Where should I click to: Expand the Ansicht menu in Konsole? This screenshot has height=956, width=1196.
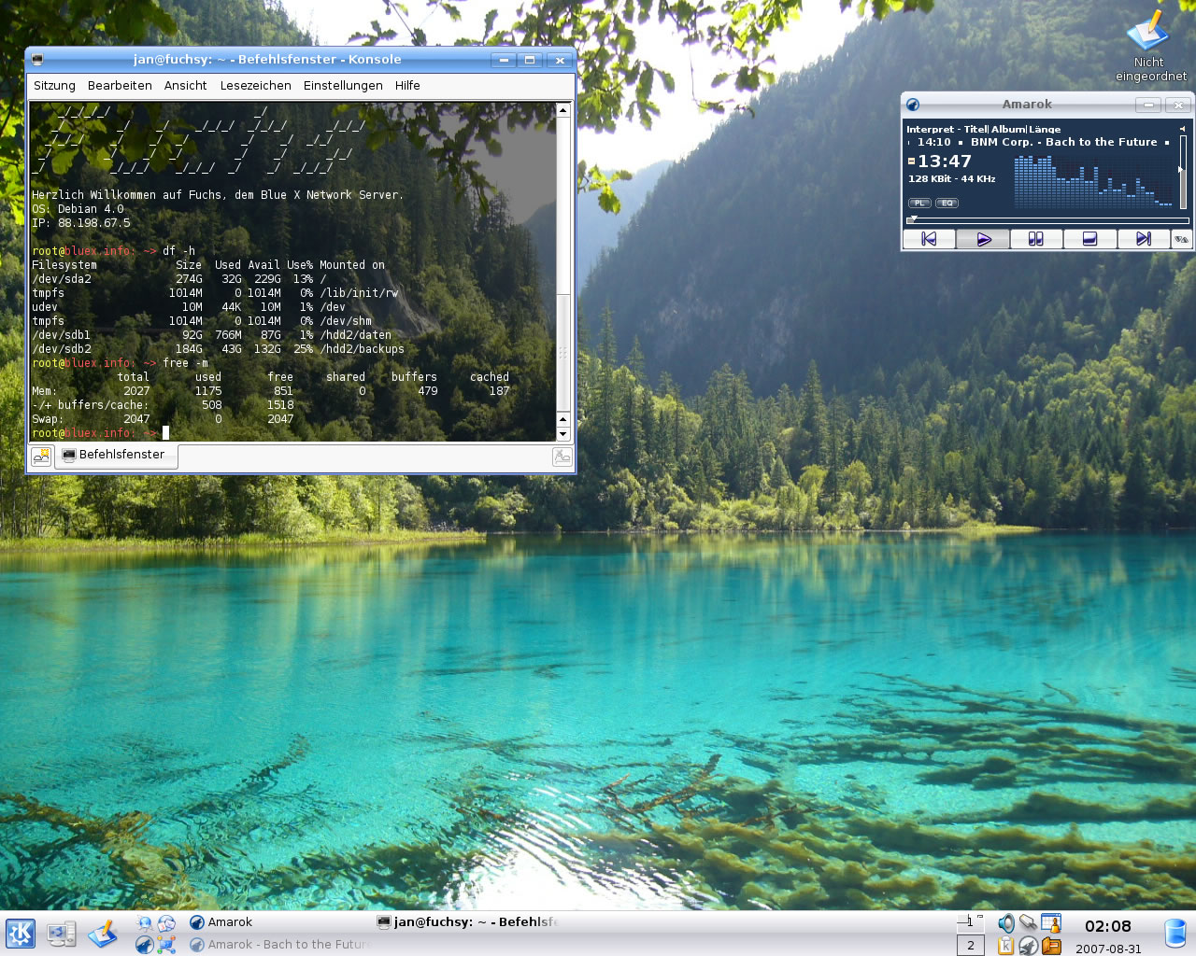point(185,85)
